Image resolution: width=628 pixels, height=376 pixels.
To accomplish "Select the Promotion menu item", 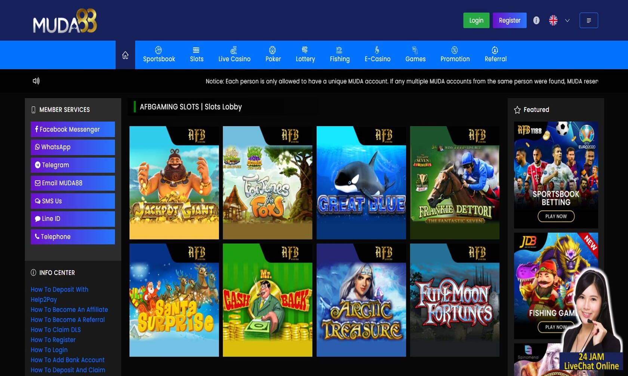I will point(455,55).
